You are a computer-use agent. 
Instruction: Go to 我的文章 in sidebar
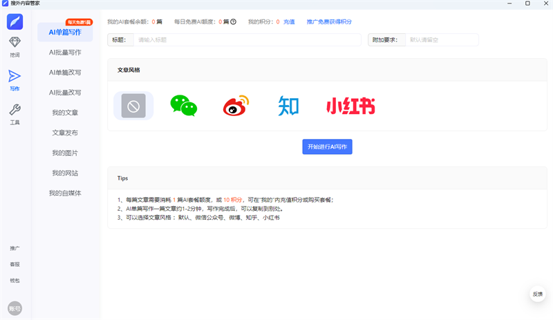pos(65,113)
